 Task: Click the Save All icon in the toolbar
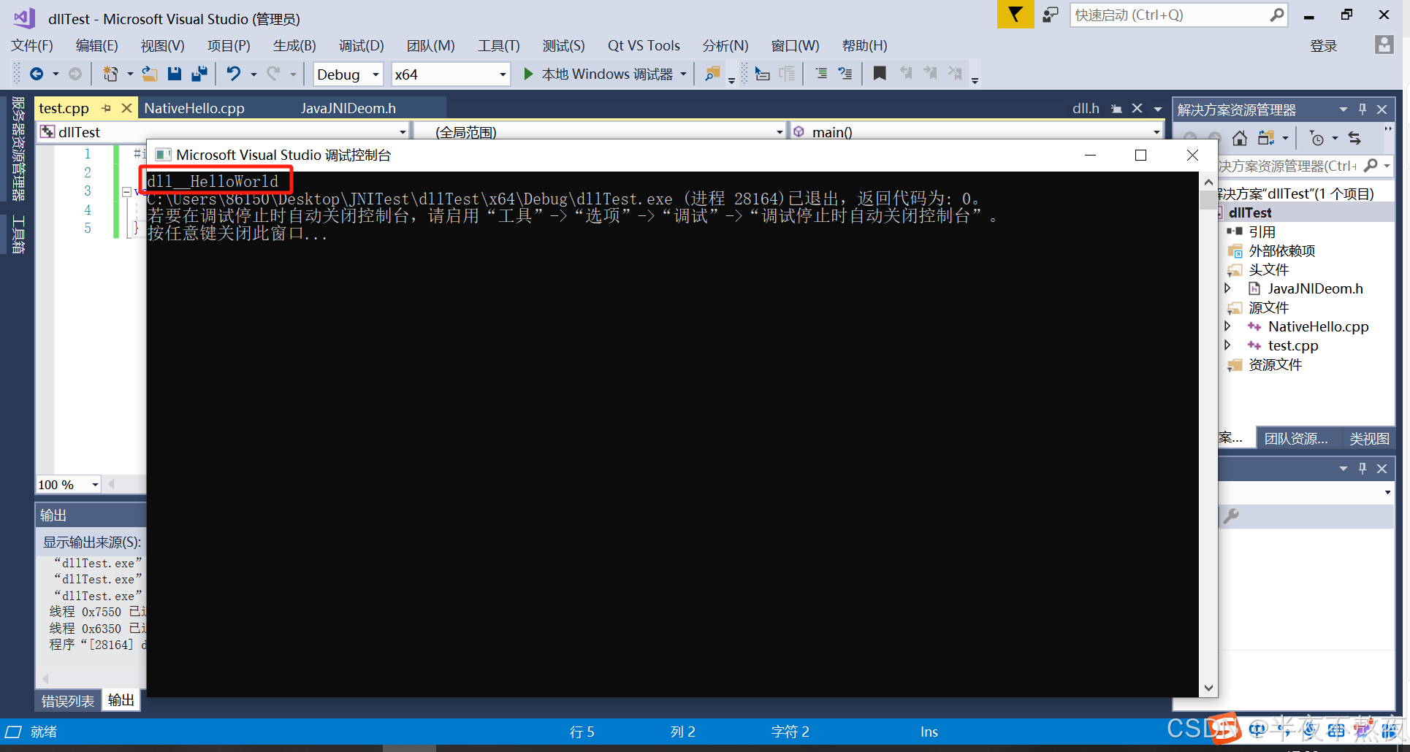(x=198, y=73)
